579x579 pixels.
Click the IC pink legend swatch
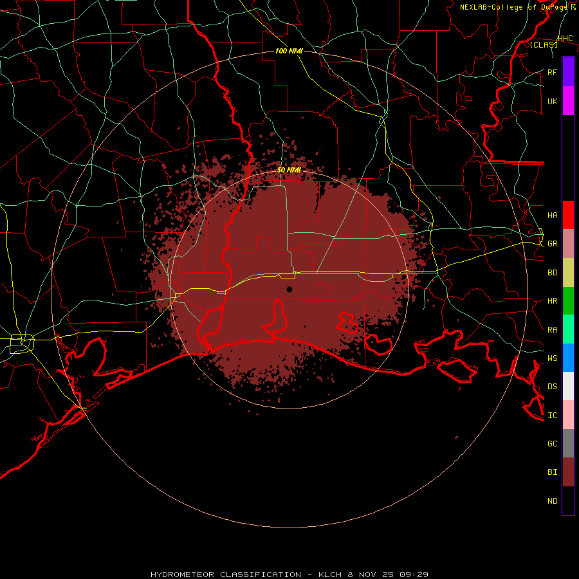point(568,415)
